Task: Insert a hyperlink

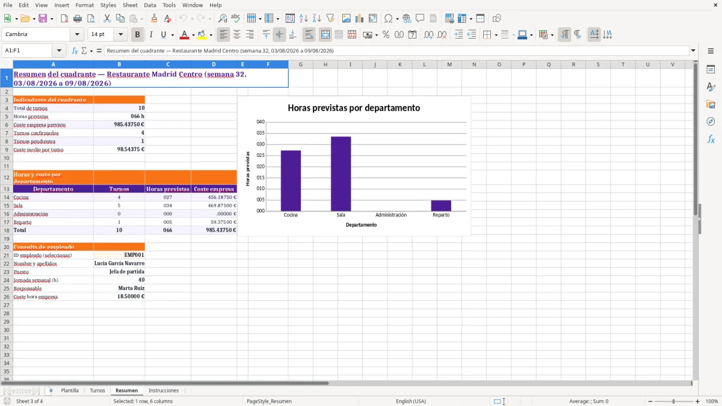Action: [x=407, y=19]
